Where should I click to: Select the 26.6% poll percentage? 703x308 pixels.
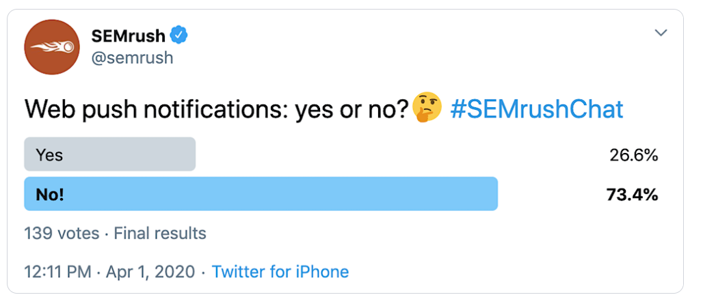(x=633, y=156)
